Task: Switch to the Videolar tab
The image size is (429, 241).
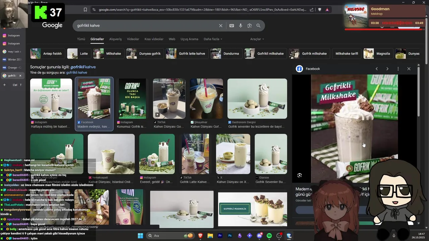Action: pos(133,39)
